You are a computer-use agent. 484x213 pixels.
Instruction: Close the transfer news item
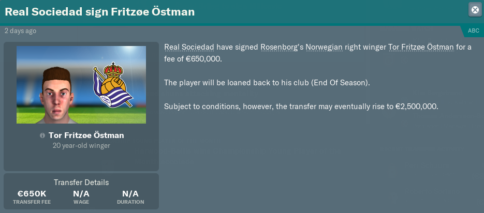pos(475,9)
